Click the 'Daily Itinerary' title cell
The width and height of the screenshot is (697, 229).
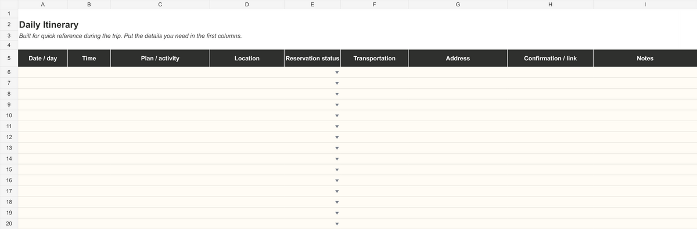(49, 26)
